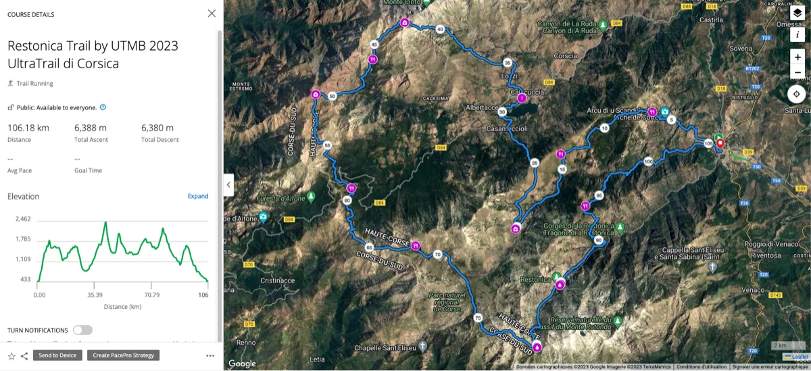
Task: Click the red finish marker on map
Action: point(720,143)
